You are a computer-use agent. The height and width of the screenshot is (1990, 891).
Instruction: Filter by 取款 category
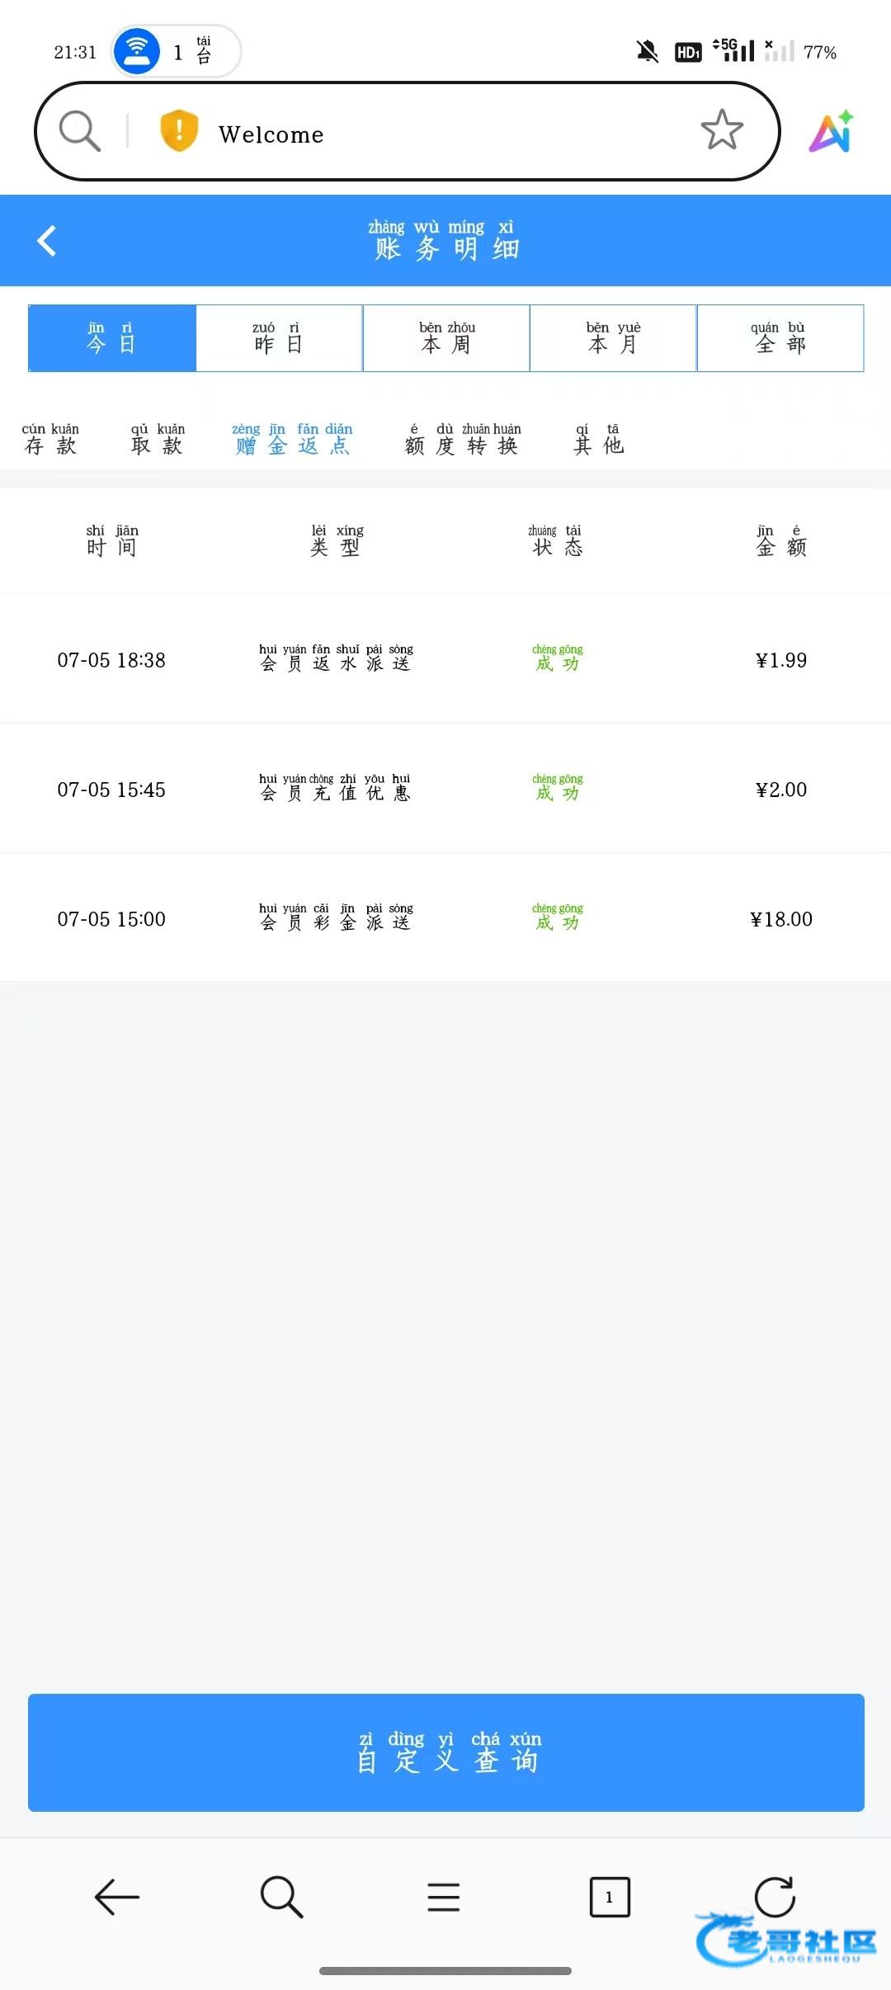pos(158,440)
